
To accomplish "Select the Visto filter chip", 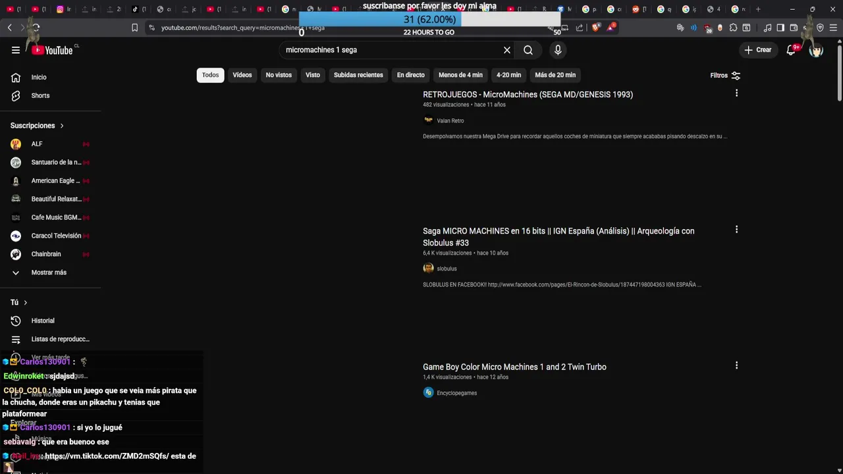I will pyautogui.click(x=313, y=75).
